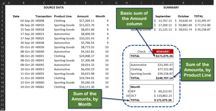Screen dimensions: 216x111
Task: Click the Product Line heading cell
Action: [63, 16]
